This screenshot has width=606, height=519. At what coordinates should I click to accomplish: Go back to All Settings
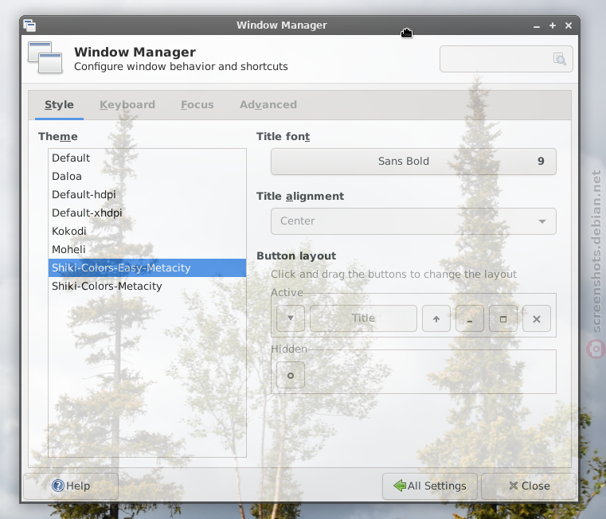click(430, 486)
